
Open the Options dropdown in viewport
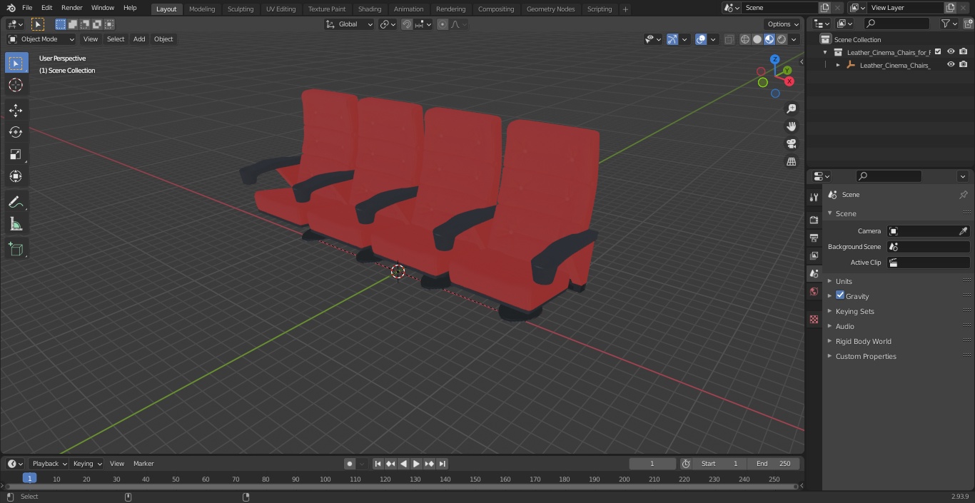(x=783, y=24)
